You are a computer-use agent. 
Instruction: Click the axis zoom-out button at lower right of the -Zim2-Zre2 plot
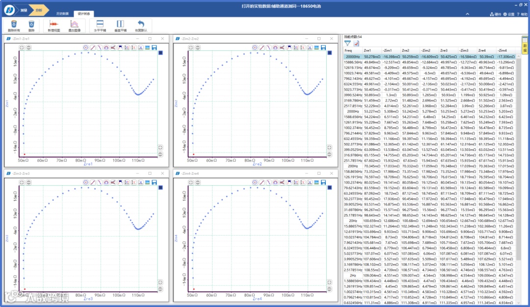coord(329,154)
